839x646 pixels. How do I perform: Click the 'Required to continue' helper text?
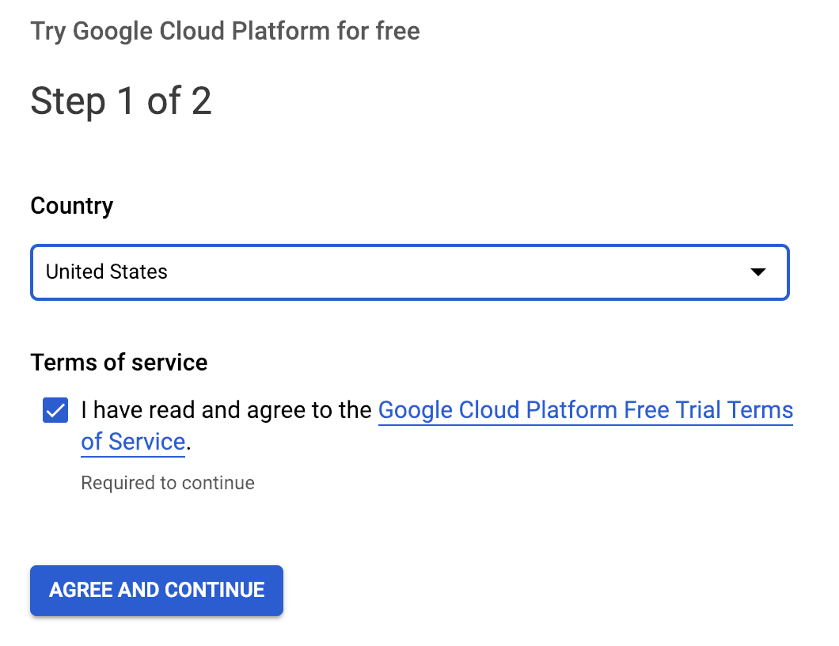[168, 483]
